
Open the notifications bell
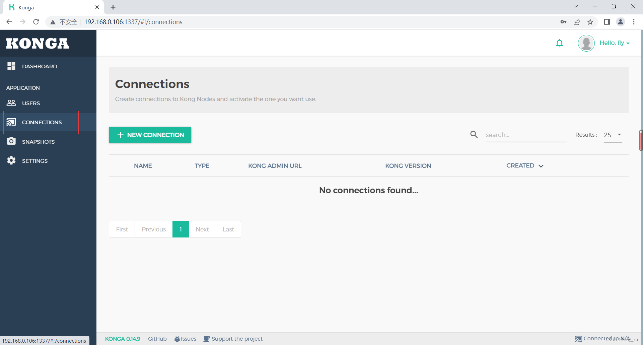click(x=559, y=43)
